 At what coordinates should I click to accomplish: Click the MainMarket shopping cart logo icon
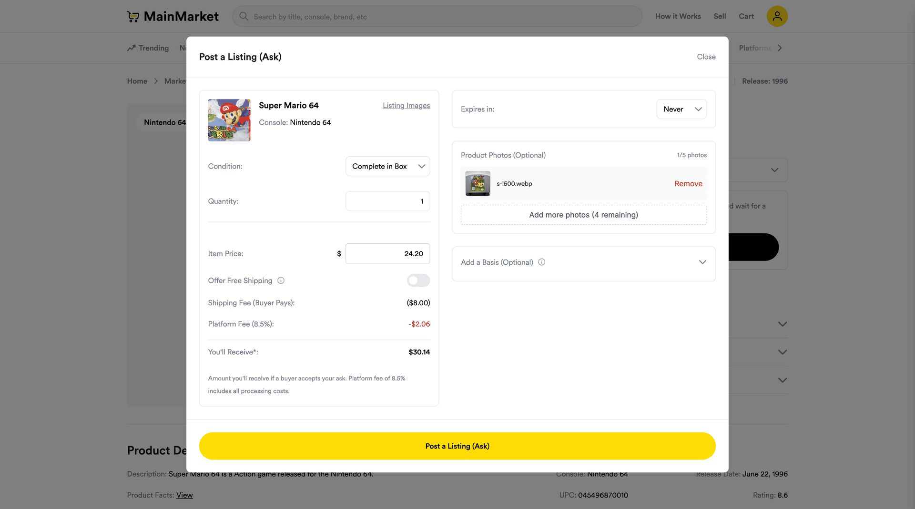pos(133,16)
